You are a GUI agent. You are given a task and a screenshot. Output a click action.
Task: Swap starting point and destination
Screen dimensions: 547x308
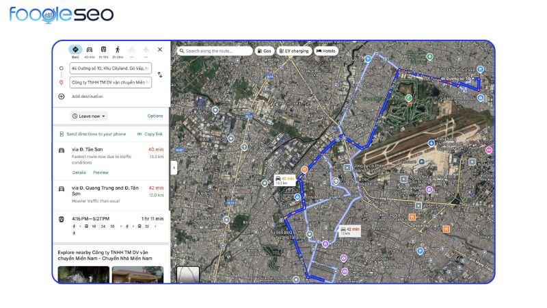point(160,75)
